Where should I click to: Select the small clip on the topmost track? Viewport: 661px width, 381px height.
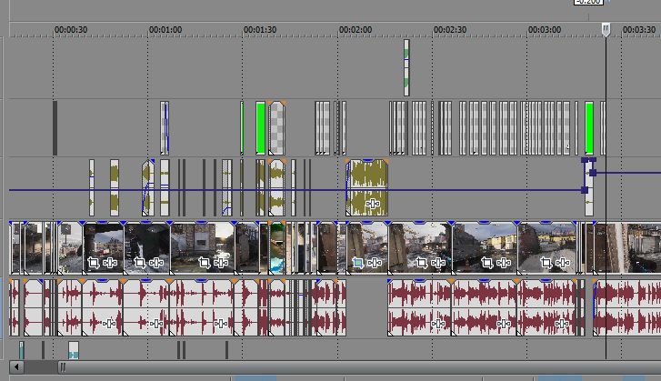click(406, 67)
